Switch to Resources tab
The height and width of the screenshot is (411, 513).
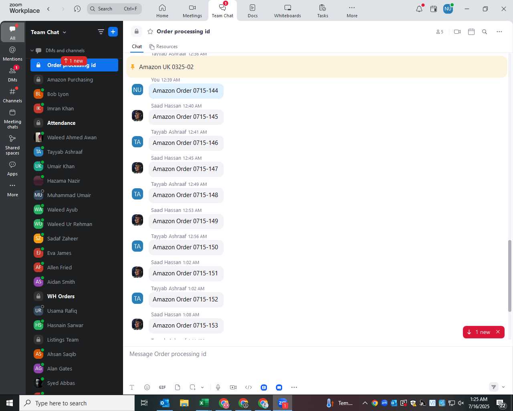[163, 47]
